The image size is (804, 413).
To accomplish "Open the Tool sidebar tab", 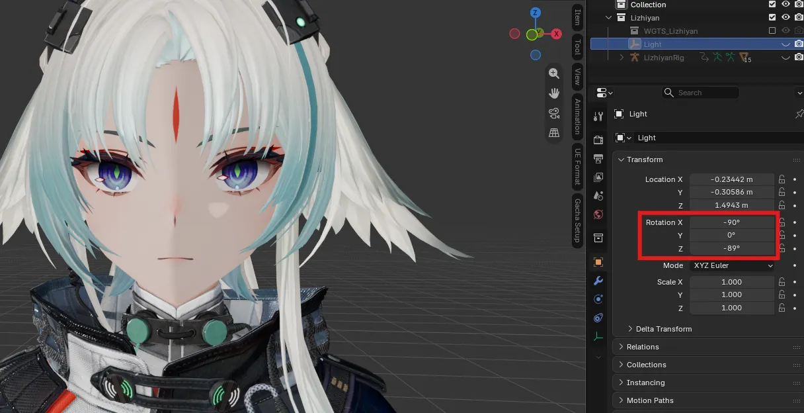I will (x=577, y=46).
